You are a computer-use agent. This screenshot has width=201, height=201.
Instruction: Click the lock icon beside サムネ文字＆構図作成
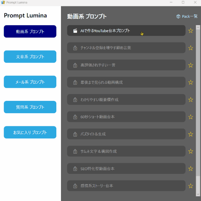tap(75, 151)
